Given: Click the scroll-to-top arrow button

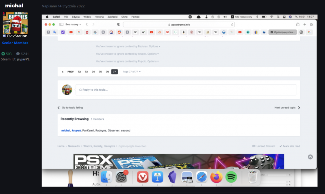Looking at the screenshot, I should tap(310, 157).
